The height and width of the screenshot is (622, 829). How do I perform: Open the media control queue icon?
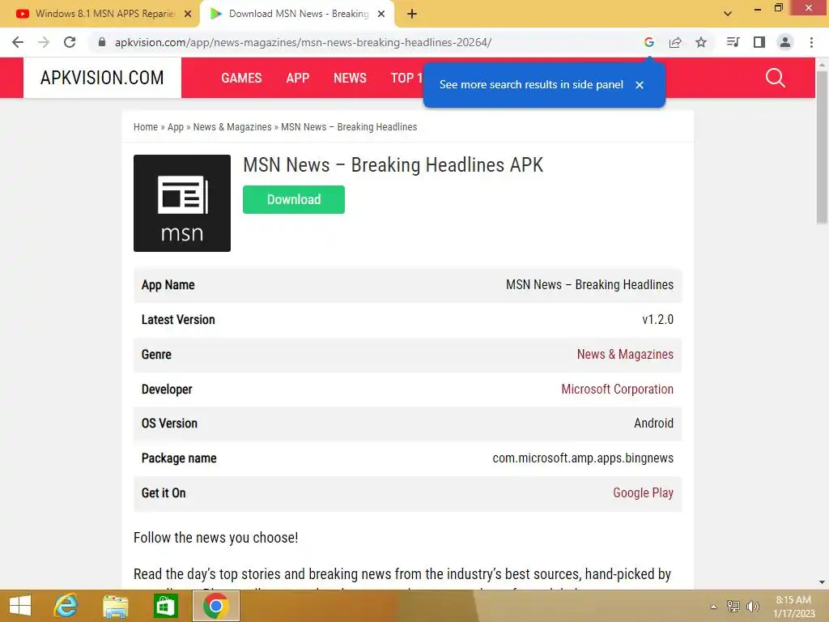pyautogui.click(x=733, y=42)
